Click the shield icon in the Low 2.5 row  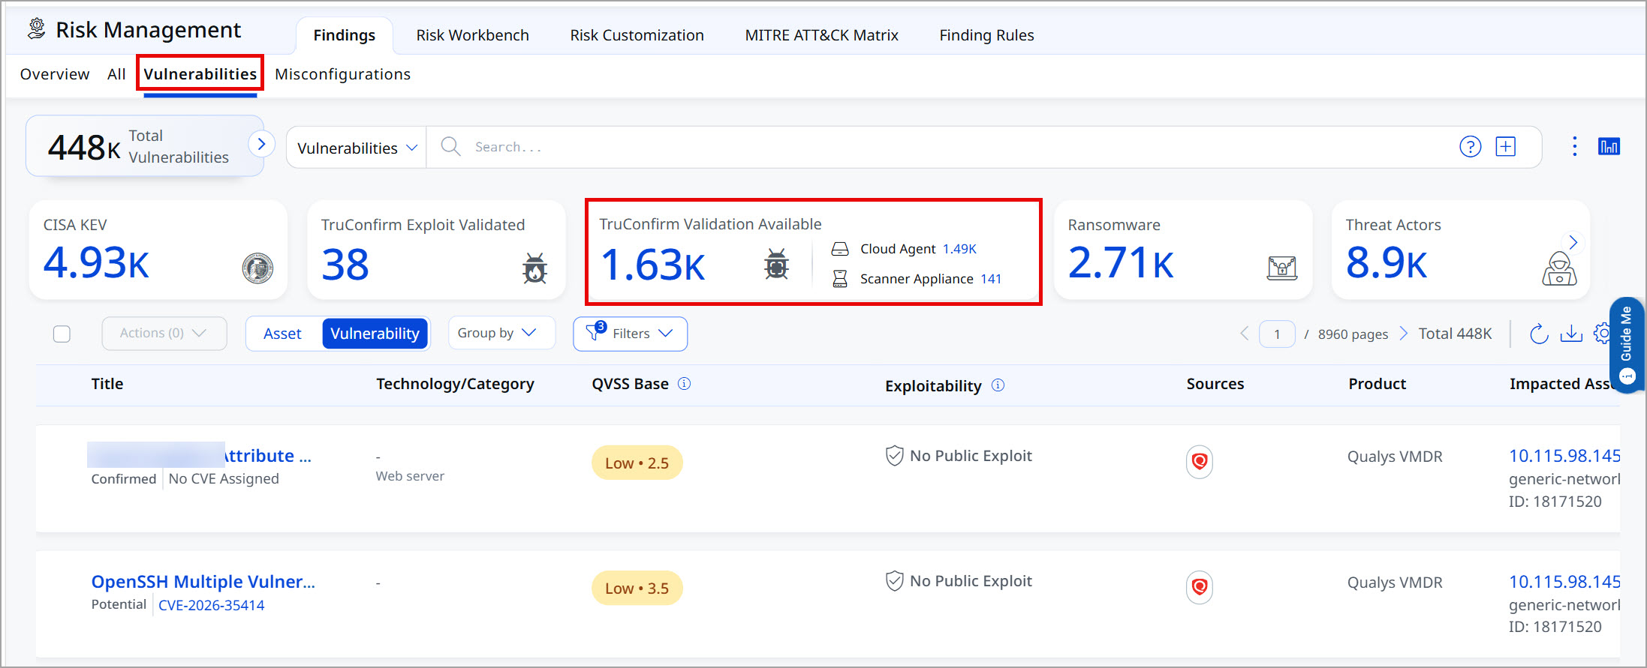[x=894, y=456]
